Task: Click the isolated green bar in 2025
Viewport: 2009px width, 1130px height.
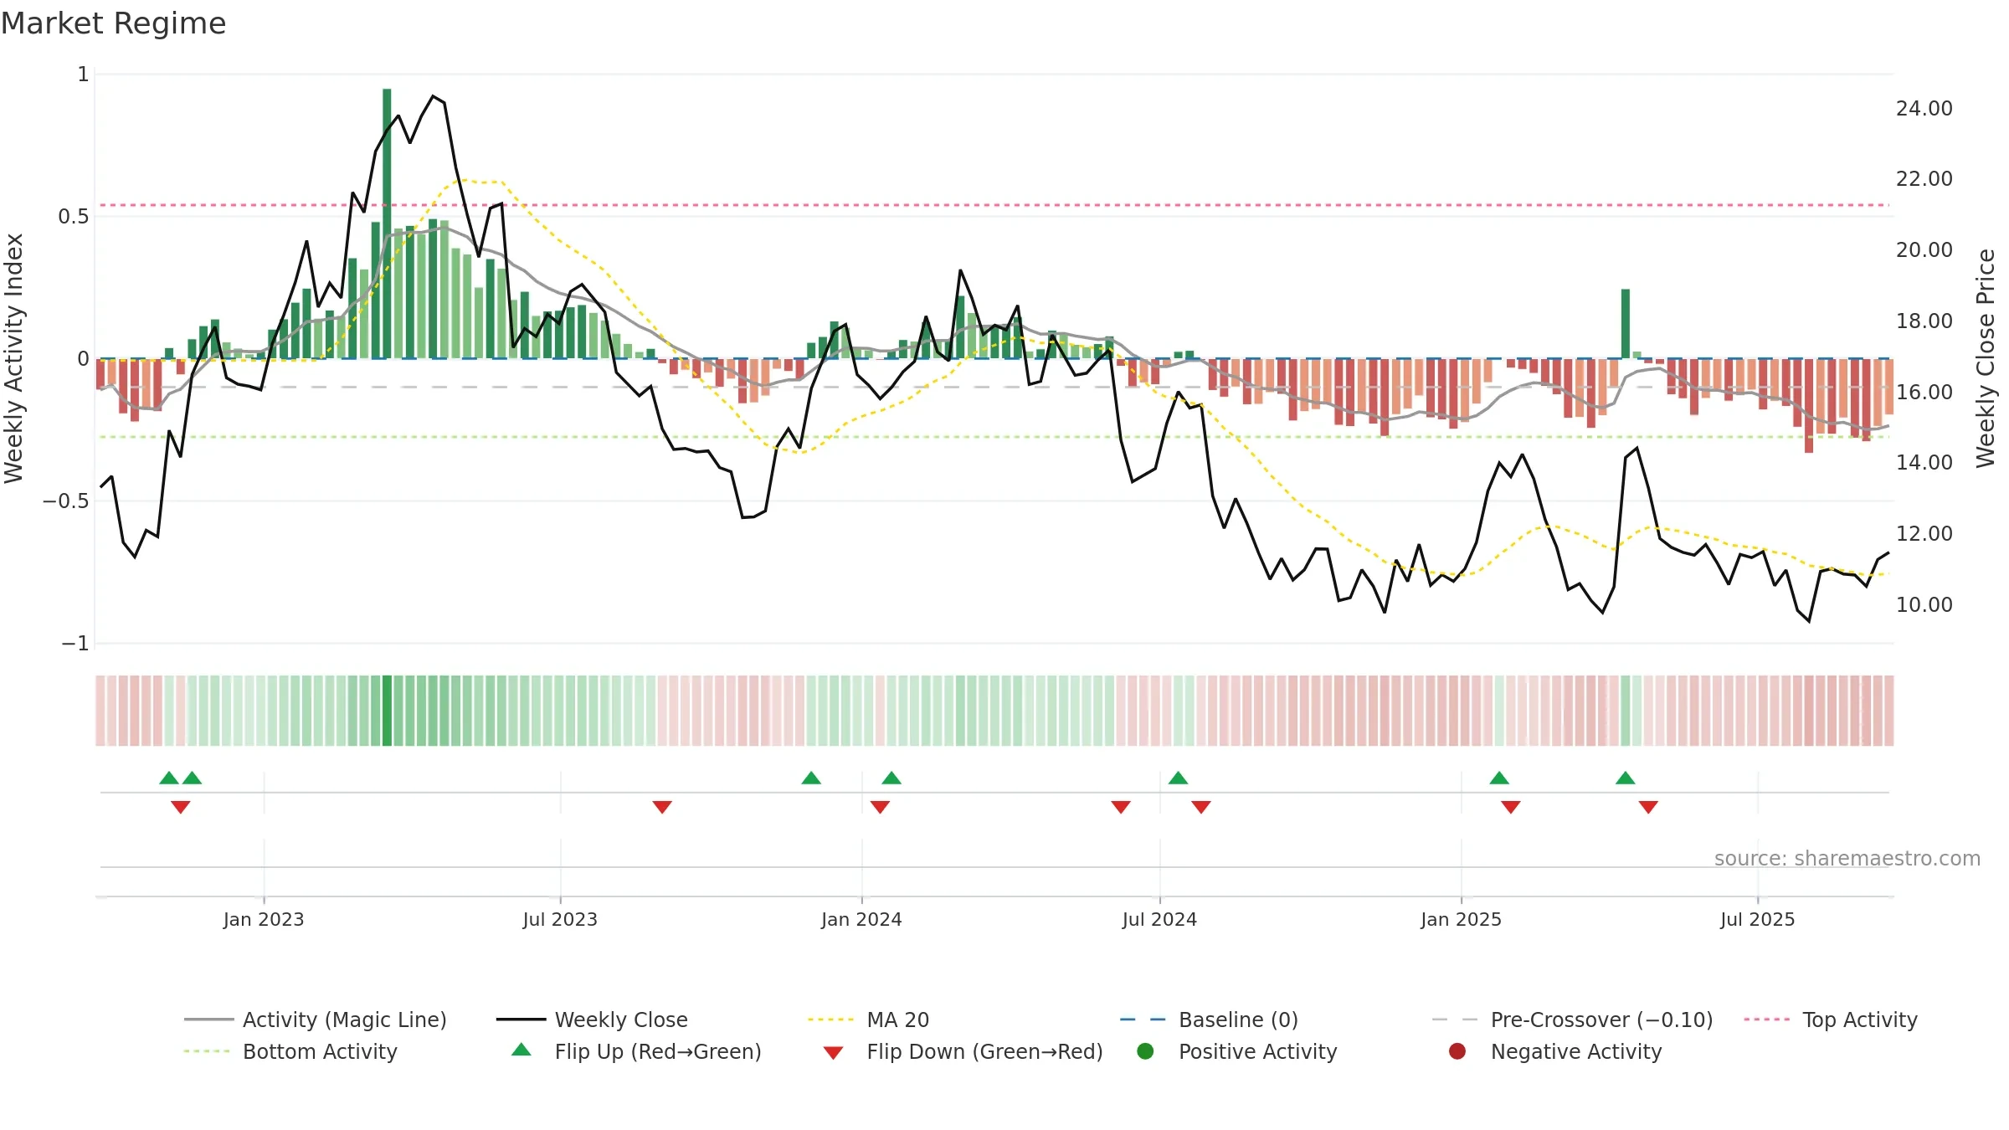Action: pos(1626,324)
